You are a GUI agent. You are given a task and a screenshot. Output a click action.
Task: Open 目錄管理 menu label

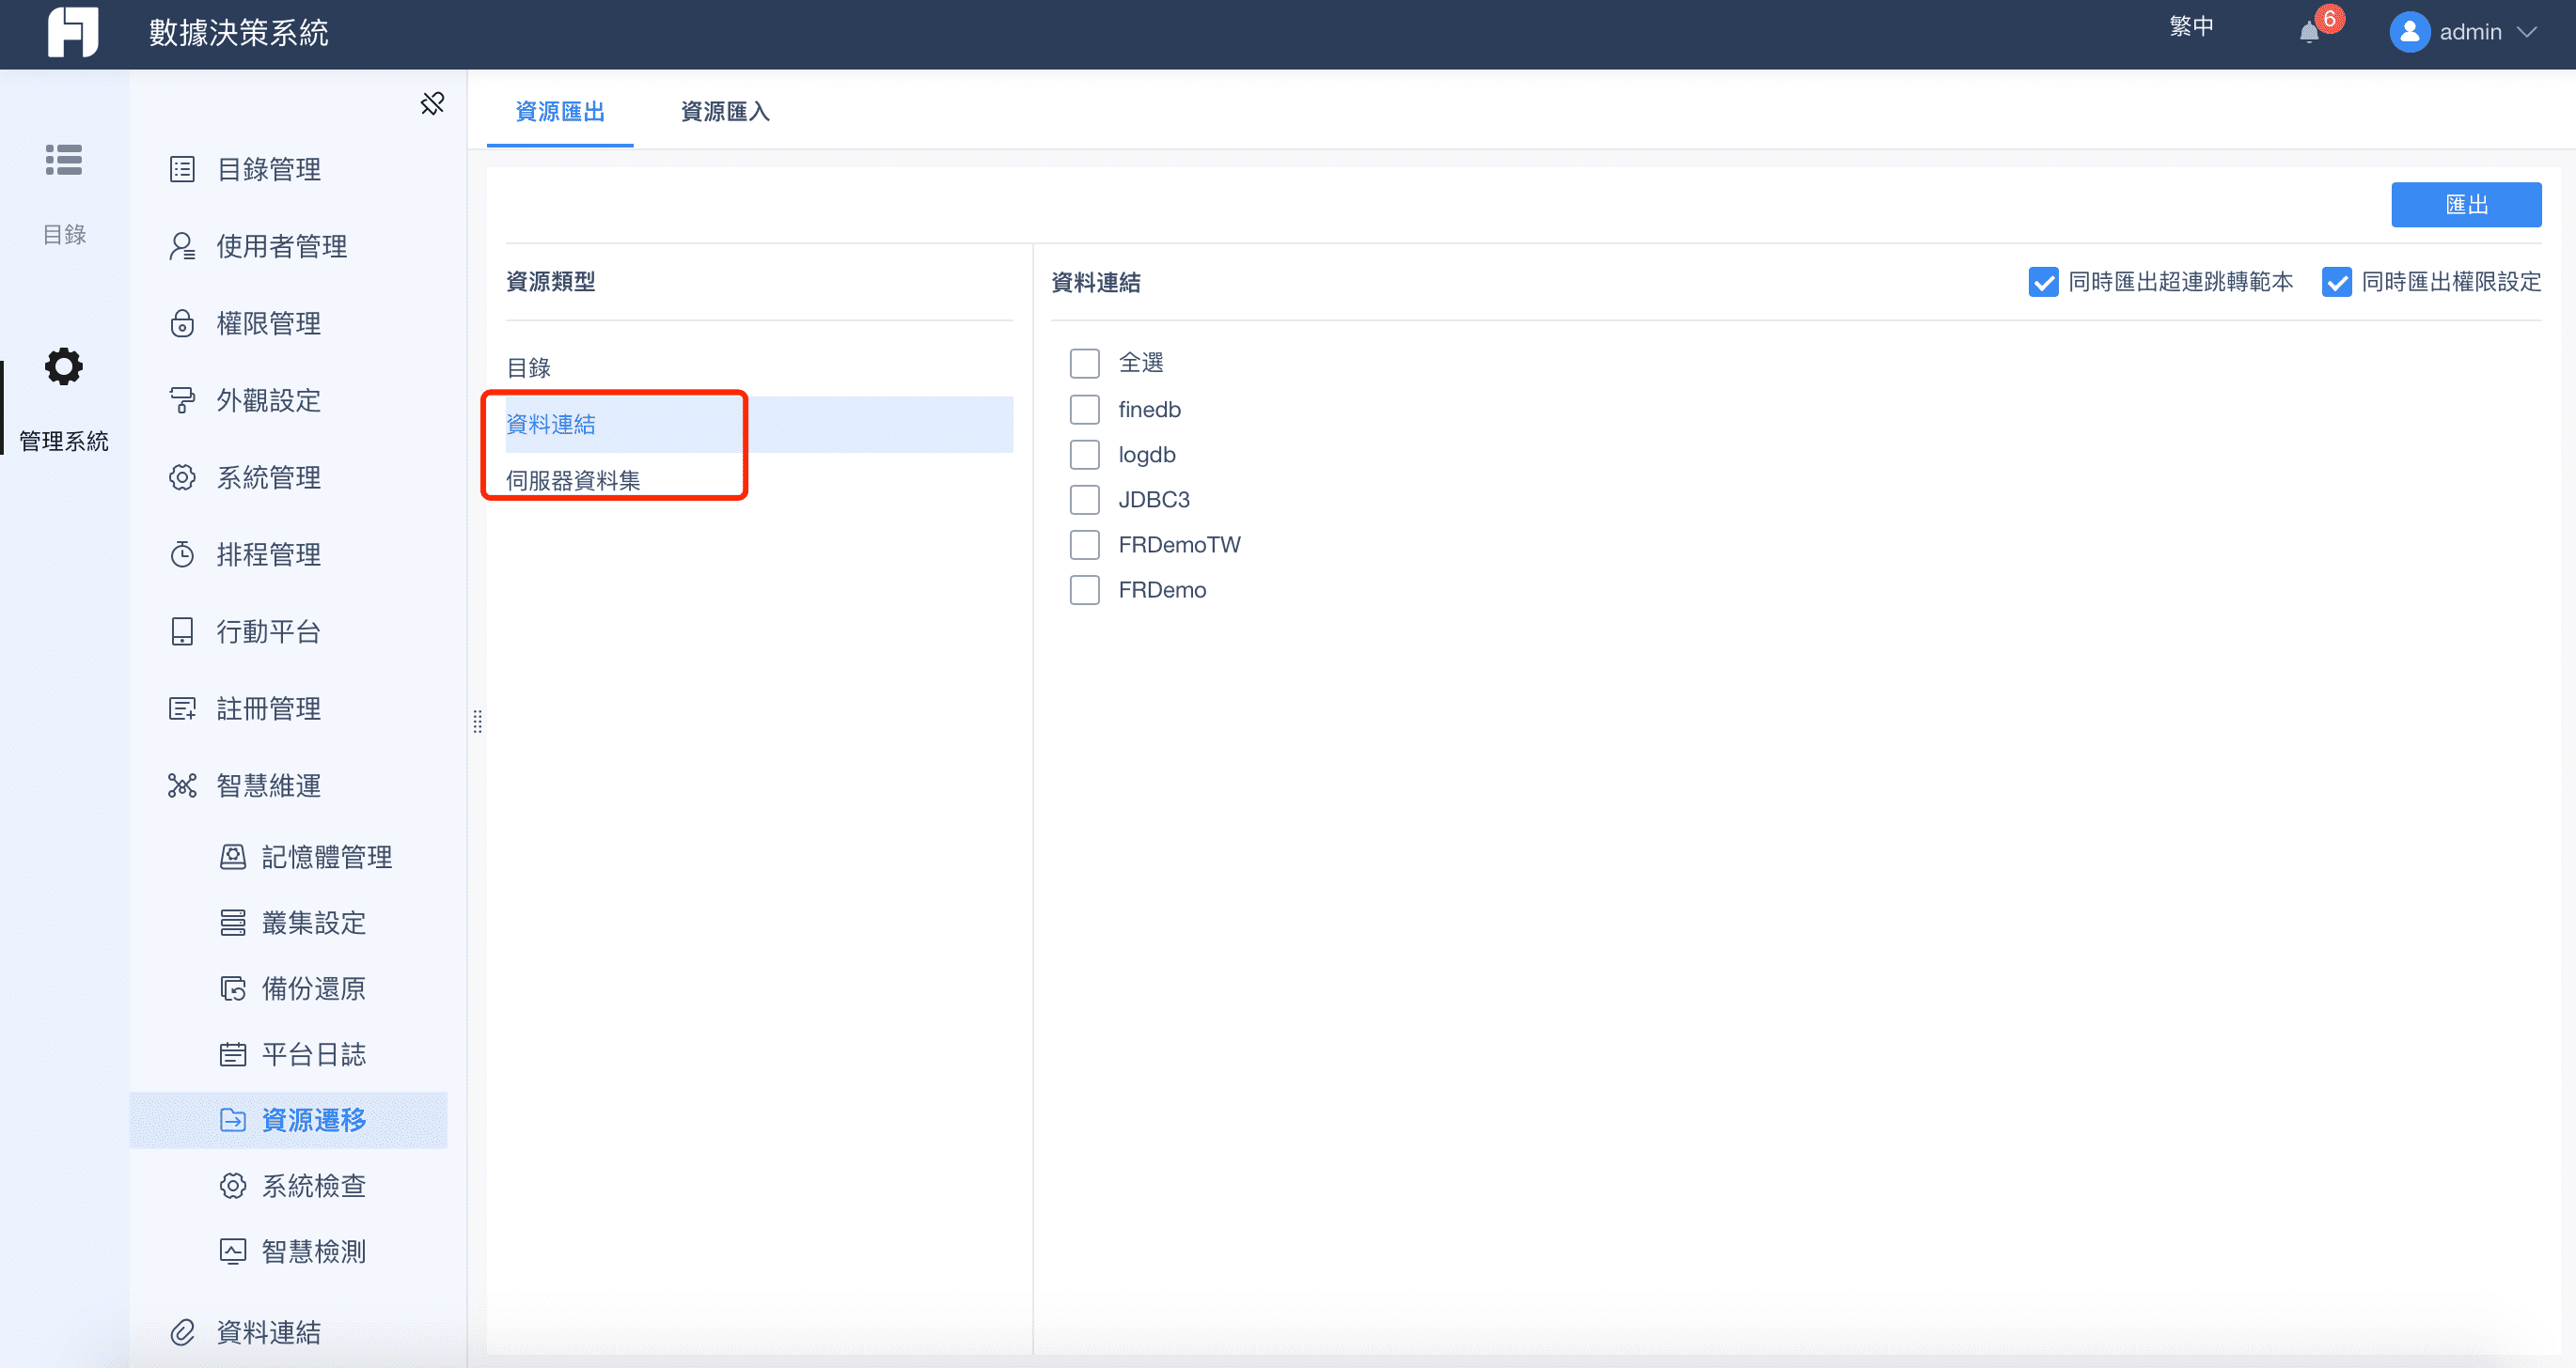tap(269, 169)
